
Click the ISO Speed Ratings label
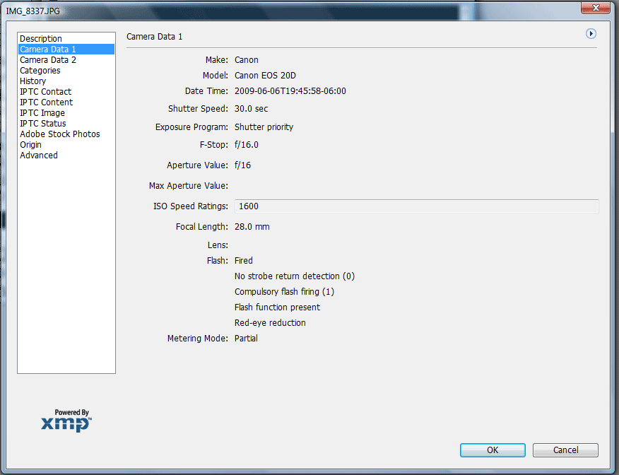pyautogui.click(x=191, y=206)
